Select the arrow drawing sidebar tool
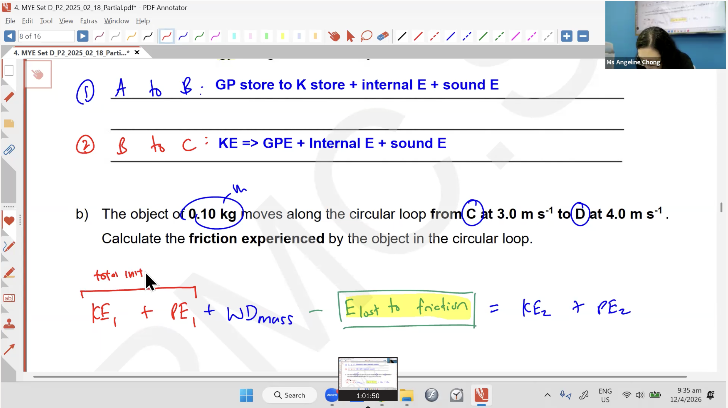Screen dimensions: 728x408 [x=9, y=349]
